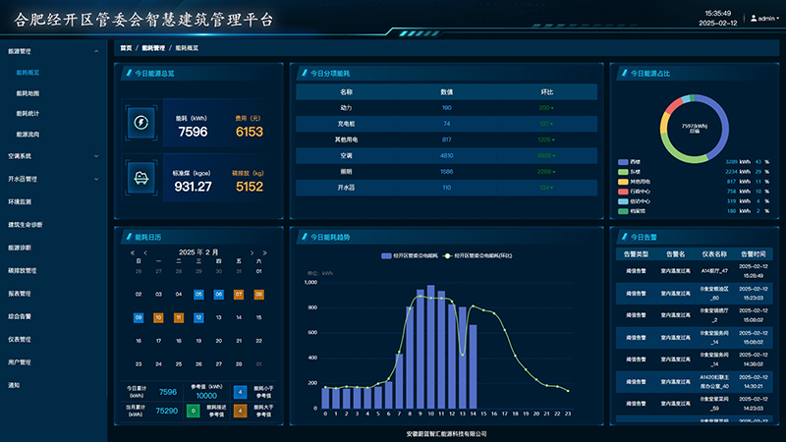Viewport: 786px width, 442px height.
Task: Click the admin user avatar icon
Action: 753,19
